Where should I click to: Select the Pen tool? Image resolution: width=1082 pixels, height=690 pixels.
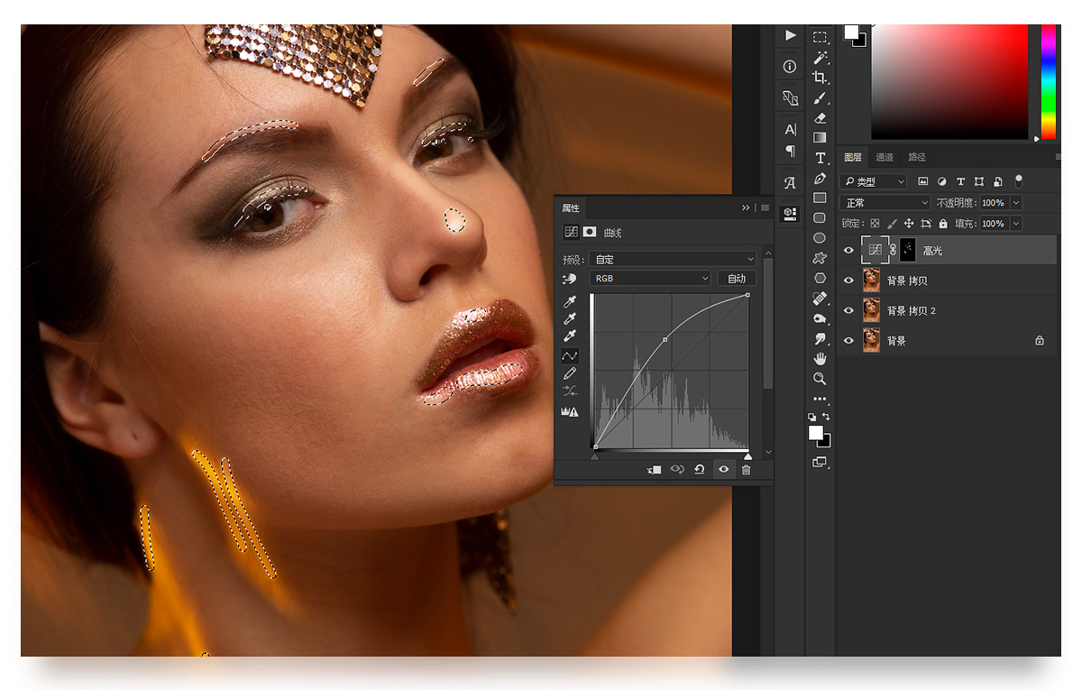click(x=820, y=178)
